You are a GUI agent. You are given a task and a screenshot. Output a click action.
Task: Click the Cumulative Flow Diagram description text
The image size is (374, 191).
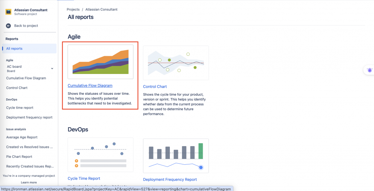[100, 98]
